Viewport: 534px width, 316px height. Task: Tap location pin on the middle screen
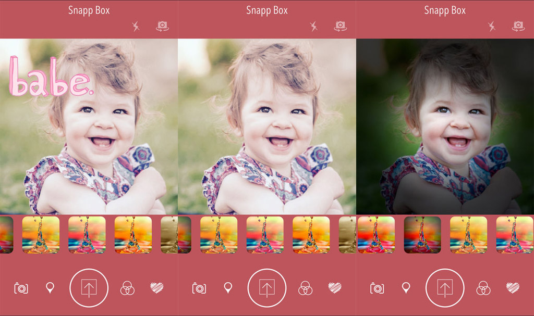coord(228,287)
